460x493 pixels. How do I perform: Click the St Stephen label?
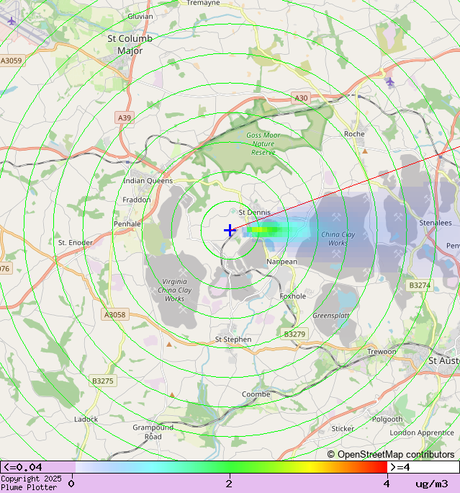click(233, 339)
